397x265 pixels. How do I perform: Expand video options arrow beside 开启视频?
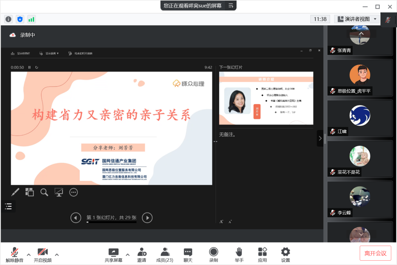[57, 254]
